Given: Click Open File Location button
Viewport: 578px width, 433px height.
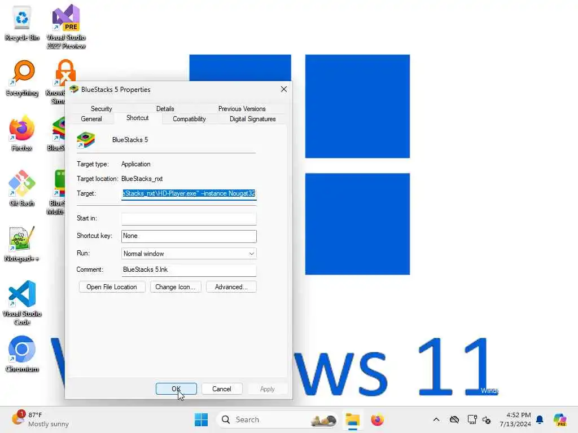Looking at the screenshot, I should point(112,287).
